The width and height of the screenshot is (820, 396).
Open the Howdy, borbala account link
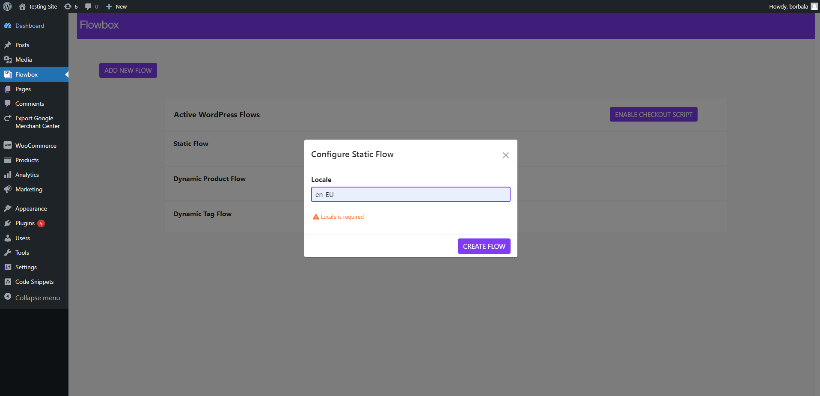(x=788, y=6)
